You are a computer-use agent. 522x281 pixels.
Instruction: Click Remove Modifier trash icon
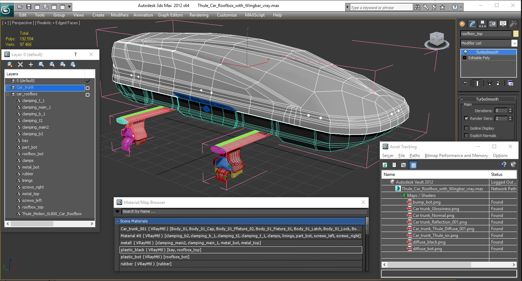coord(498,83)
